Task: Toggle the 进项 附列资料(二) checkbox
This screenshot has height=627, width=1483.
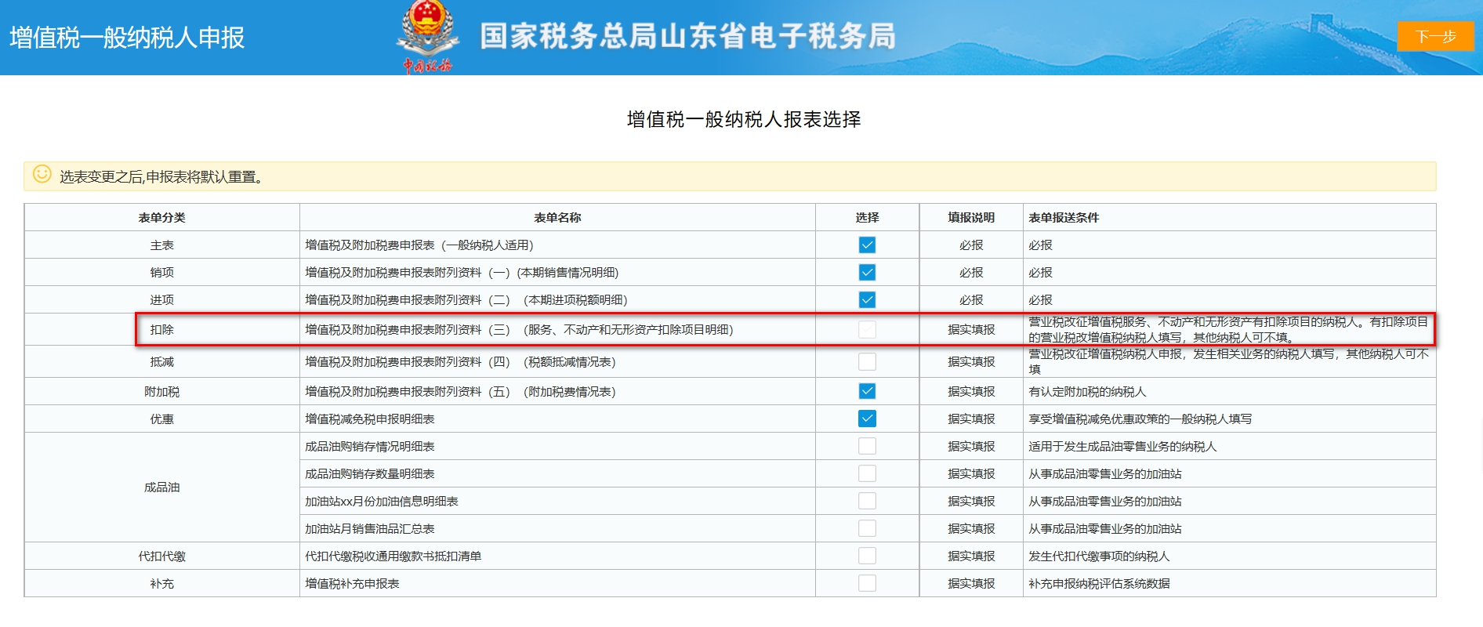Action: point(867,300)
